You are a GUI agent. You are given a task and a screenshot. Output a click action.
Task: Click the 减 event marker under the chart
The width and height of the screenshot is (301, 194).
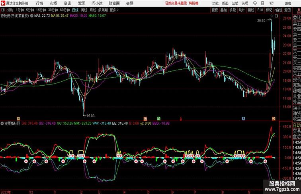[x=158, y=119]
